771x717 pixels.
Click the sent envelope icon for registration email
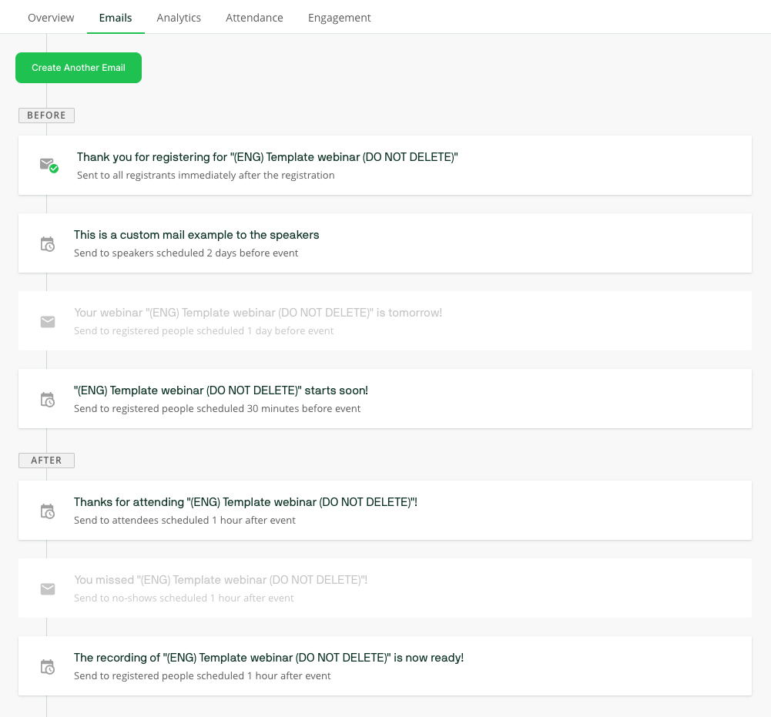point(49,165)
